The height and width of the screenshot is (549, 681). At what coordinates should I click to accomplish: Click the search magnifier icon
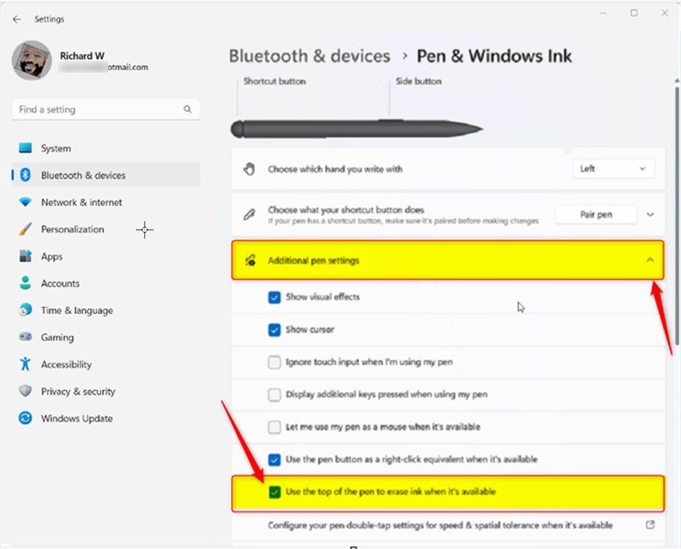pyautogui.click(x=188, y=109)
